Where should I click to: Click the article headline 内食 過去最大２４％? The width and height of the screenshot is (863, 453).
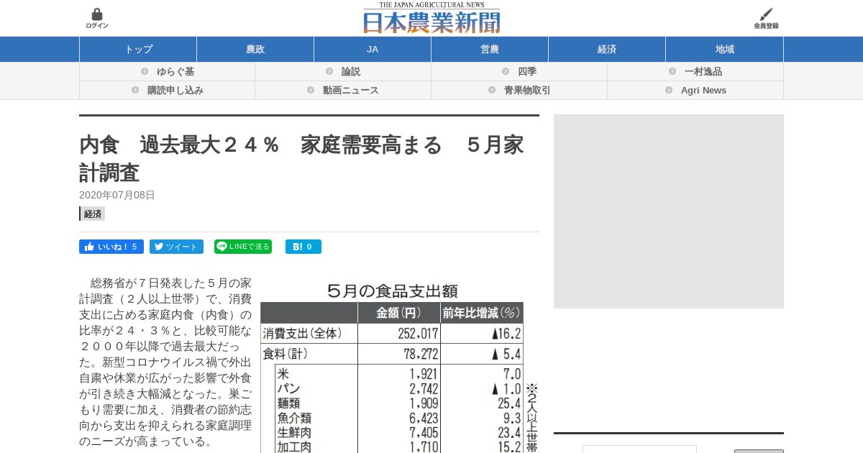(x=301, y=158)
